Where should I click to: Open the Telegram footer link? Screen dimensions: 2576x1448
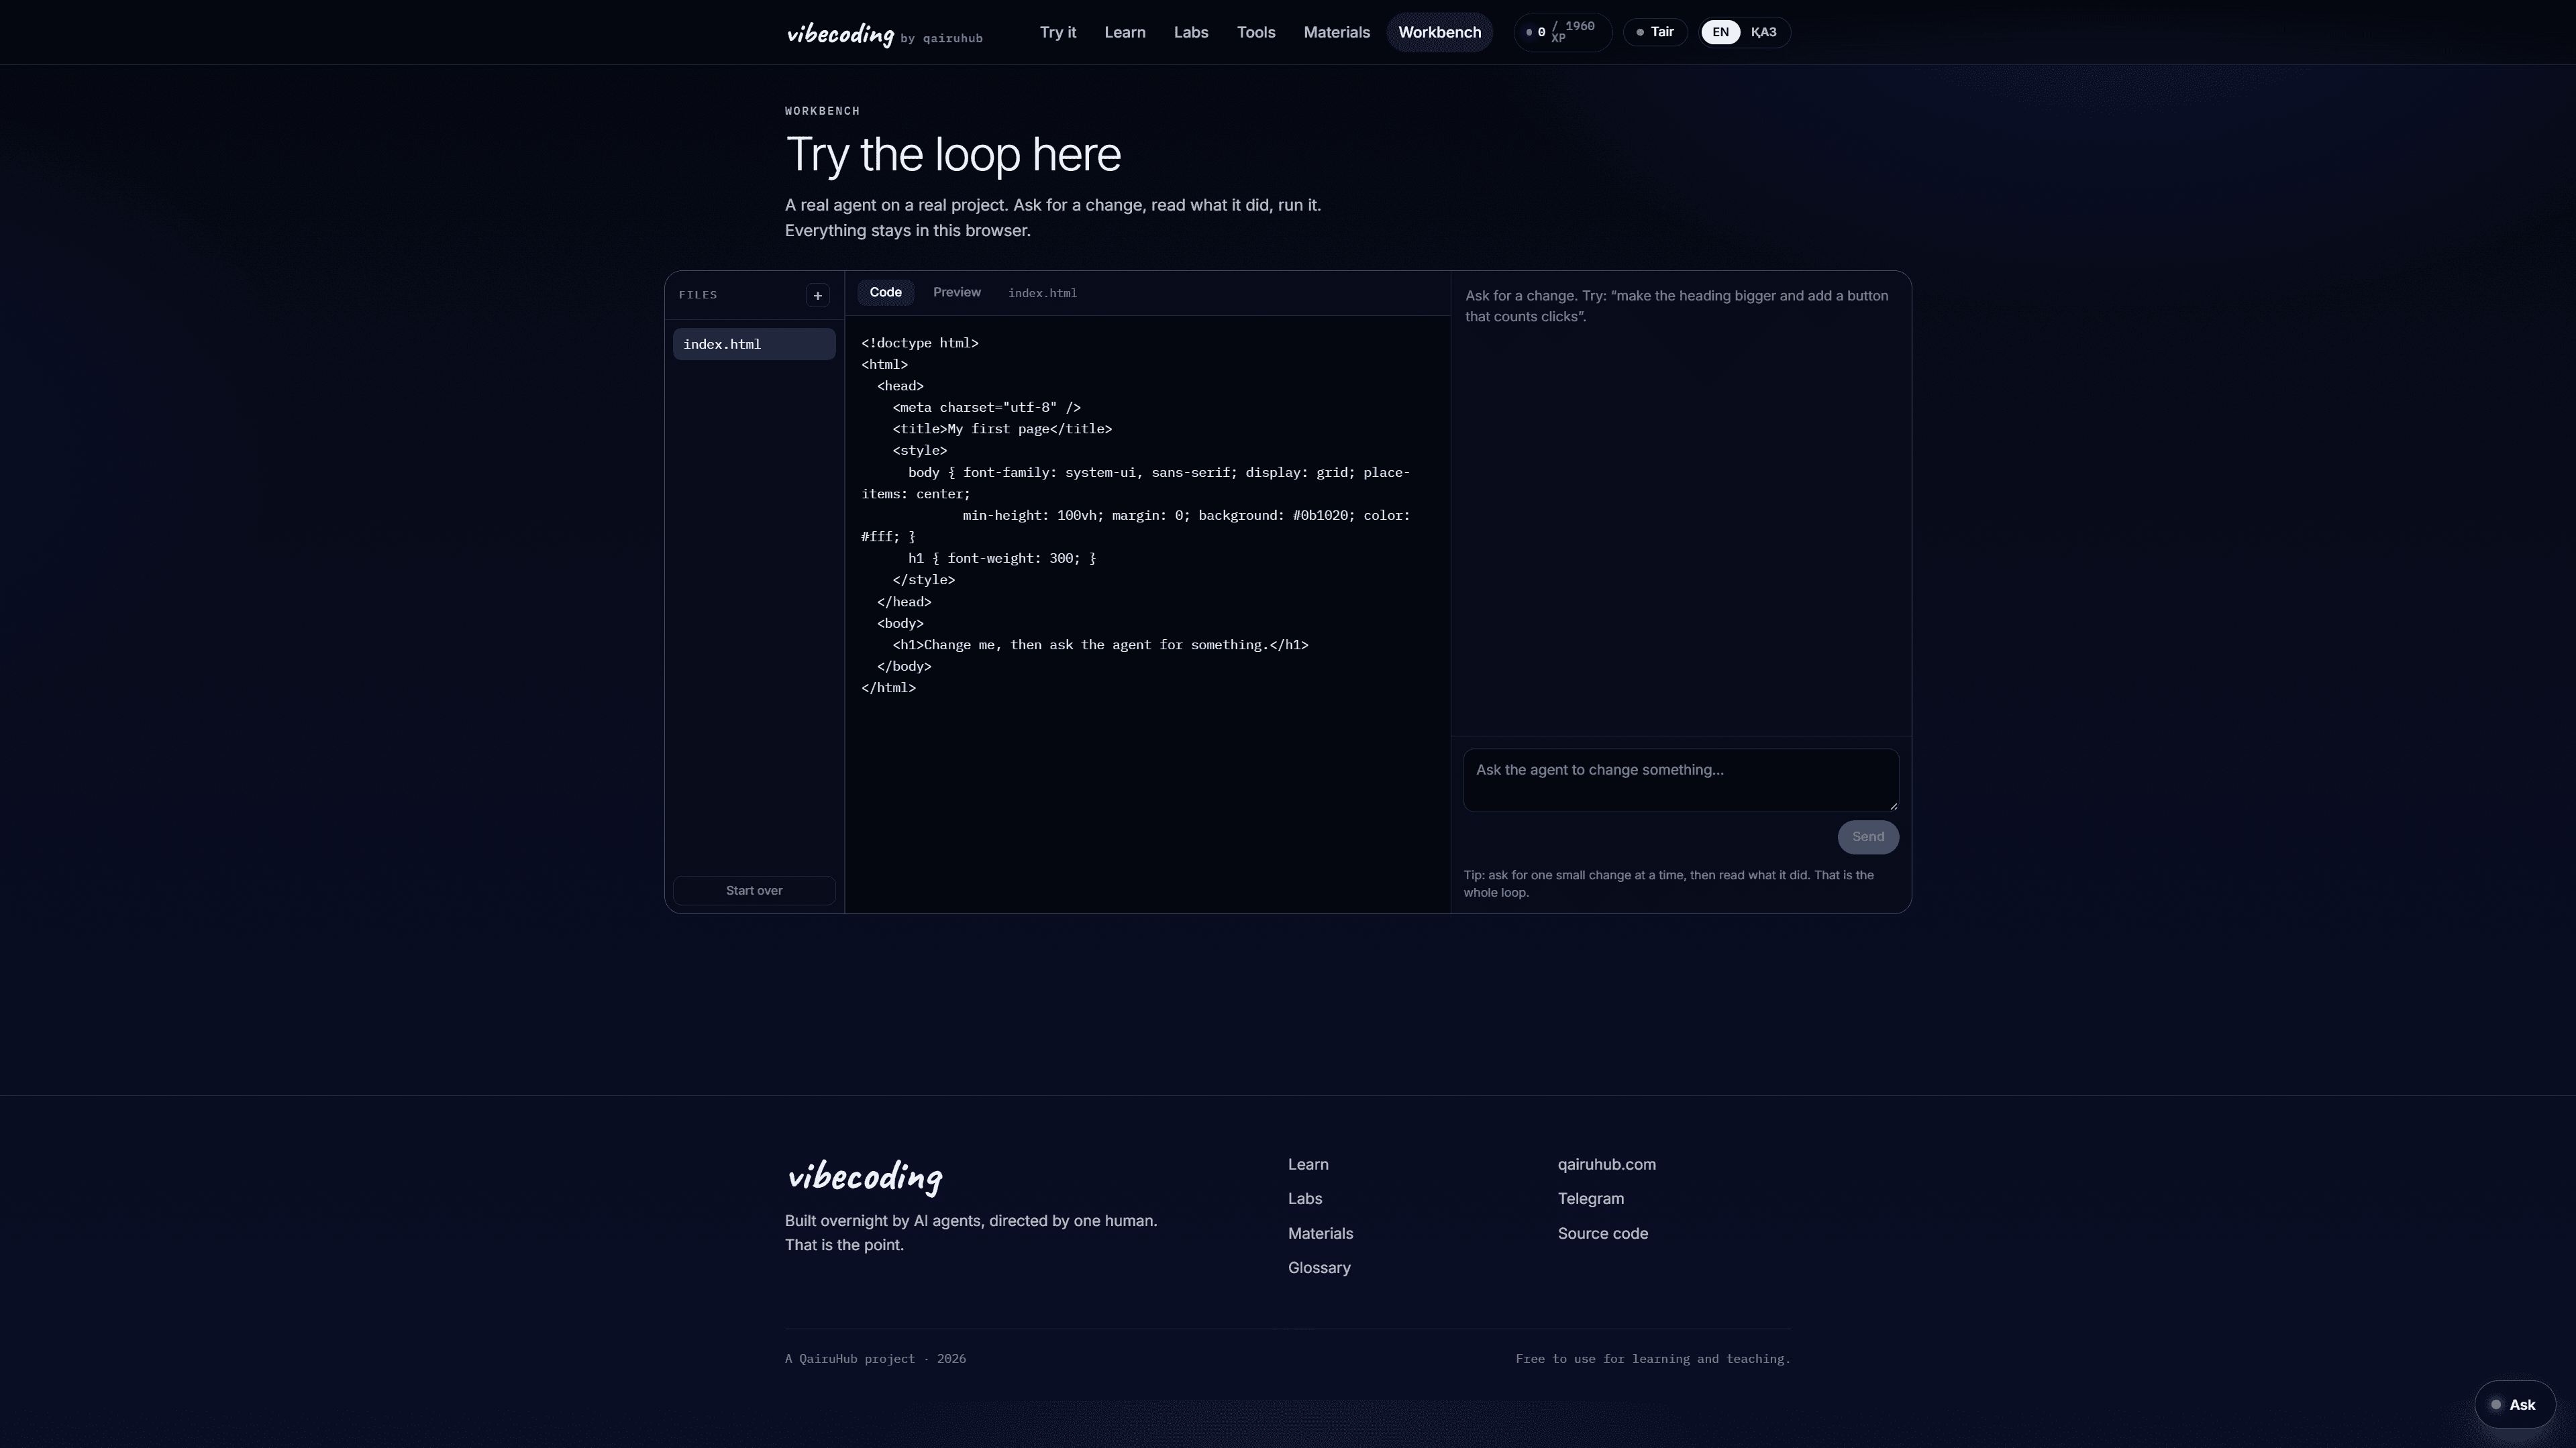click(x=1590, y=1199)
